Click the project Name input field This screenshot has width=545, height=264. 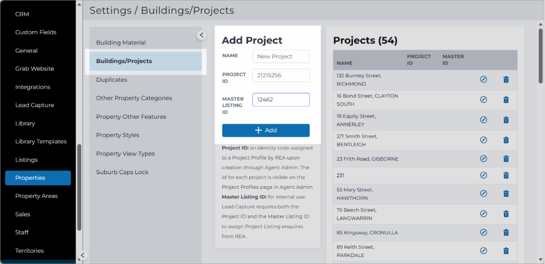[x=281, y=57]
